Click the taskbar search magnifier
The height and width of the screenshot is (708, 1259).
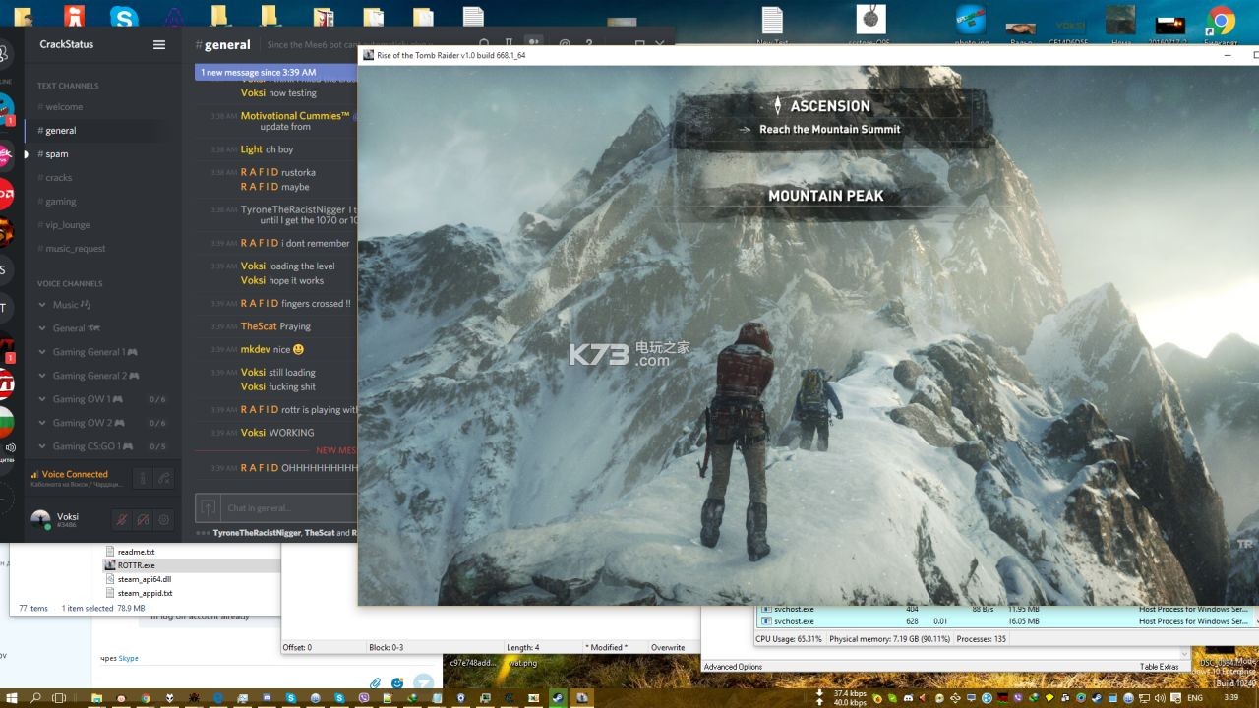click(35, 698)
